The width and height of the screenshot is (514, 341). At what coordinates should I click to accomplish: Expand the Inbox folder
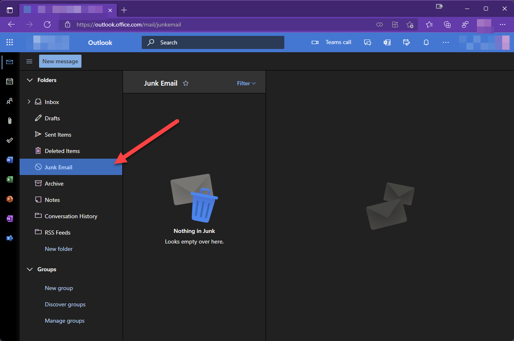coord(29,102)
